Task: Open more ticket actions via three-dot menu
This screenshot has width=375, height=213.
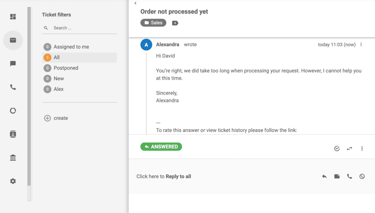Action: [x=362, y=148]
